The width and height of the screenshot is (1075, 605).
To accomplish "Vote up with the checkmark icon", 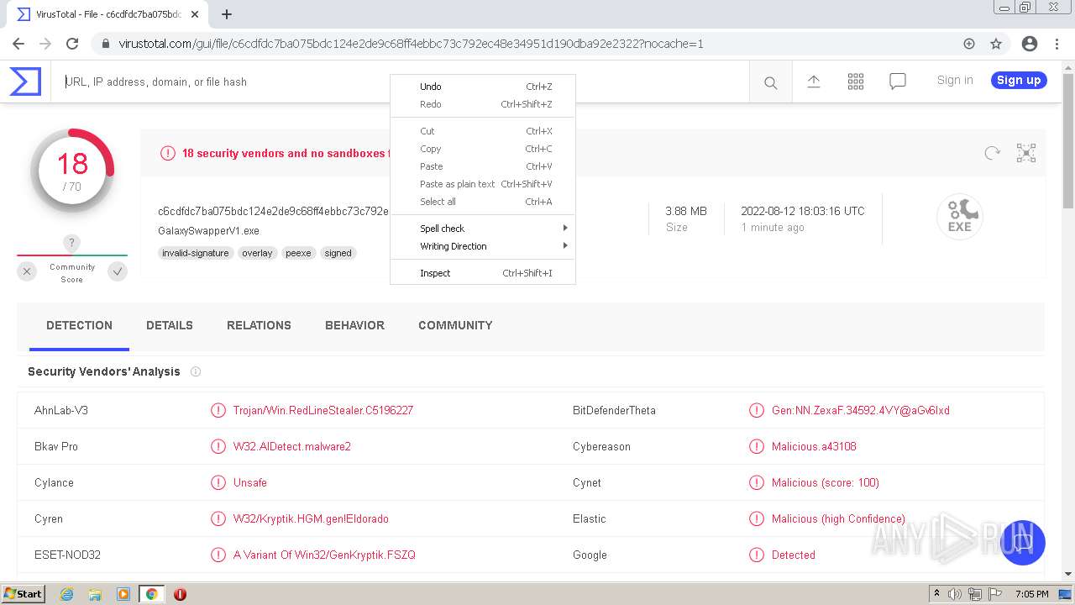I will click(x=118, y=271).
